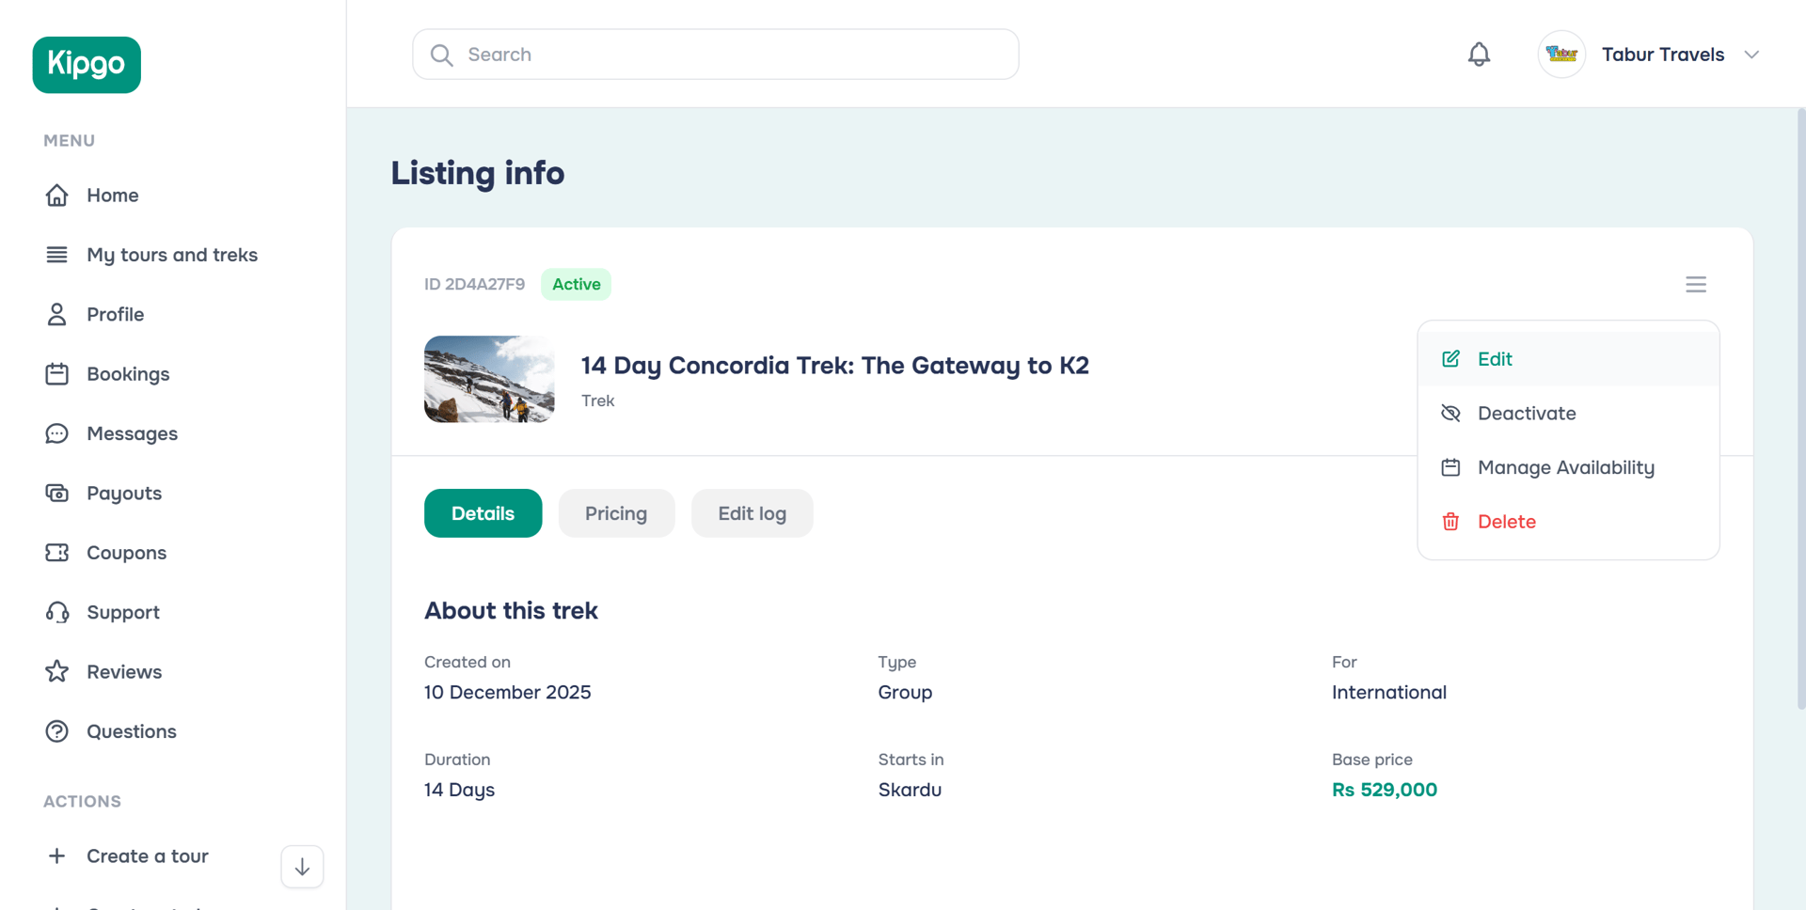Open Bookings calendar icon in sidebar
This screenshot has width=1806, height=910.
click(57, 374)
